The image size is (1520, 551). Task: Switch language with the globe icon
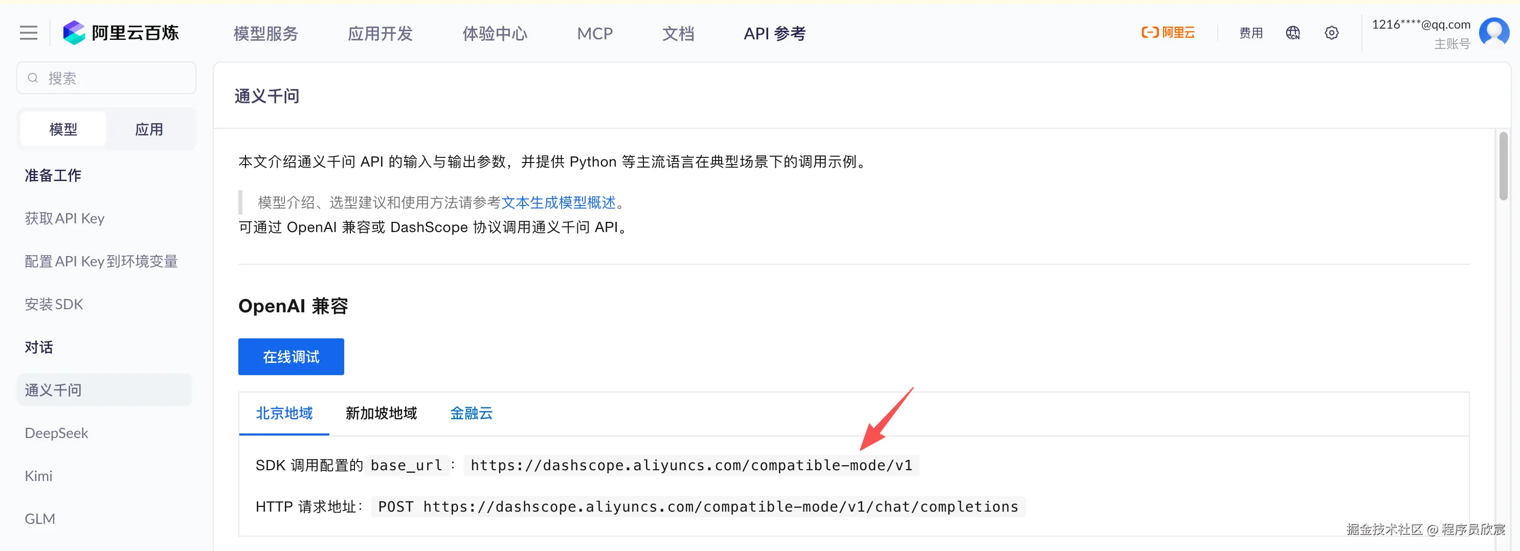tap(1293, 33)
